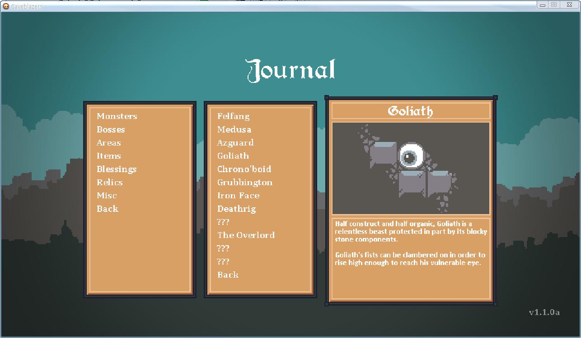Open the Chrono'boid entry

point(244,169)
